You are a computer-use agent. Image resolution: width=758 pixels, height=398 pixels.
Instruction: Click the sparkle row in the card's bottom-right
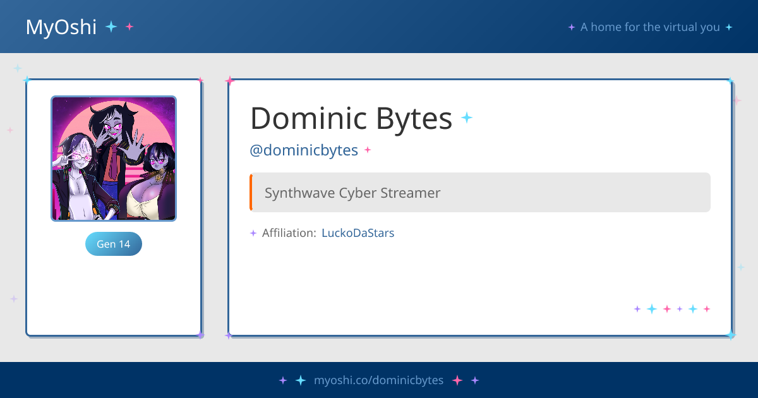672,309
